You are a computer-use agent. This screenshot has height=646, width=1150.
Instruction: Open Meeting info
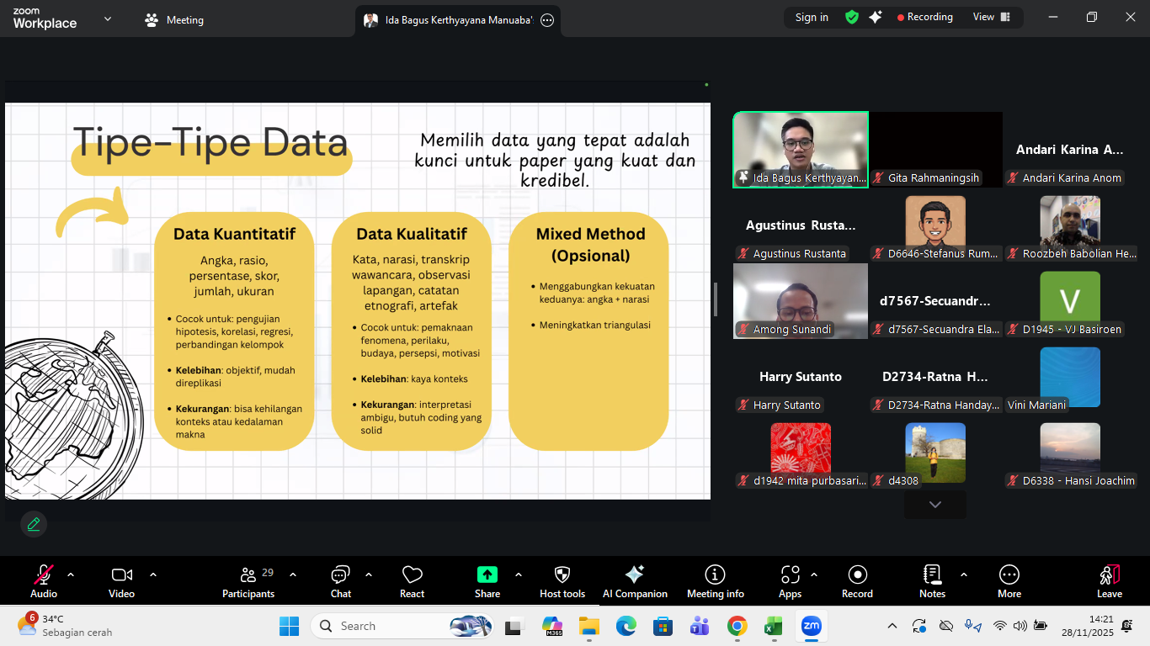(715, 581)
